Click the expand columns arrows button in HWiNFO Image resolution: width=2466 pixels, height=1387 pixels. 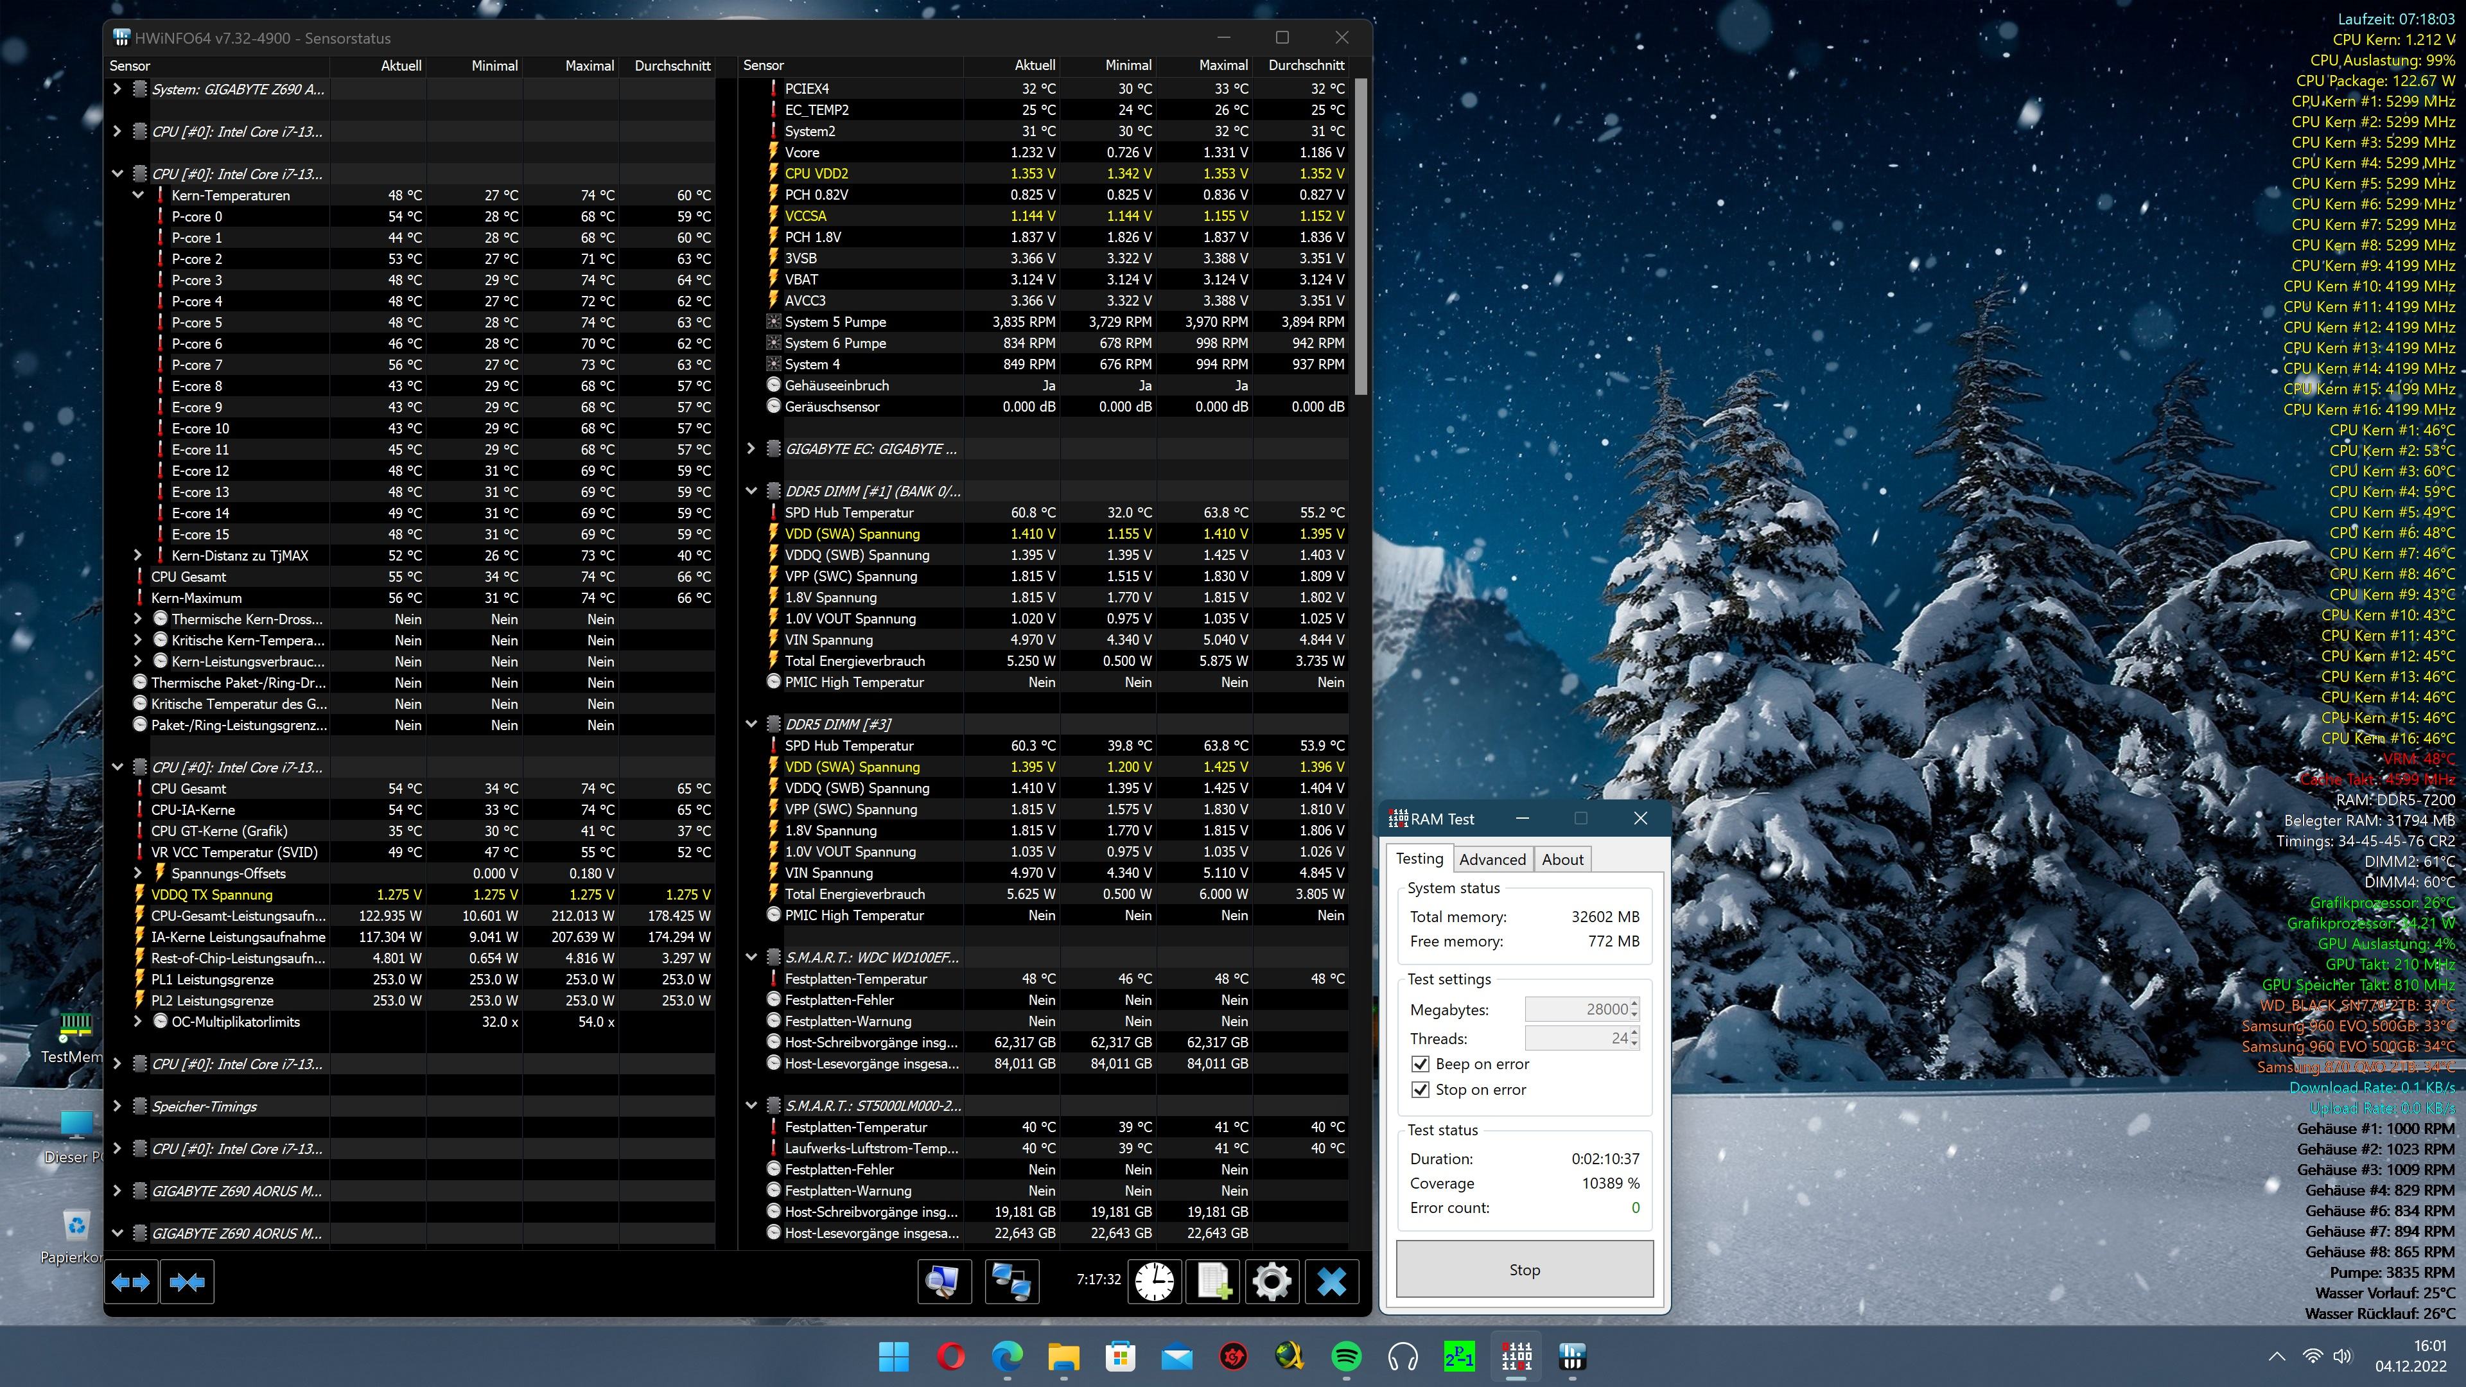130,1282
